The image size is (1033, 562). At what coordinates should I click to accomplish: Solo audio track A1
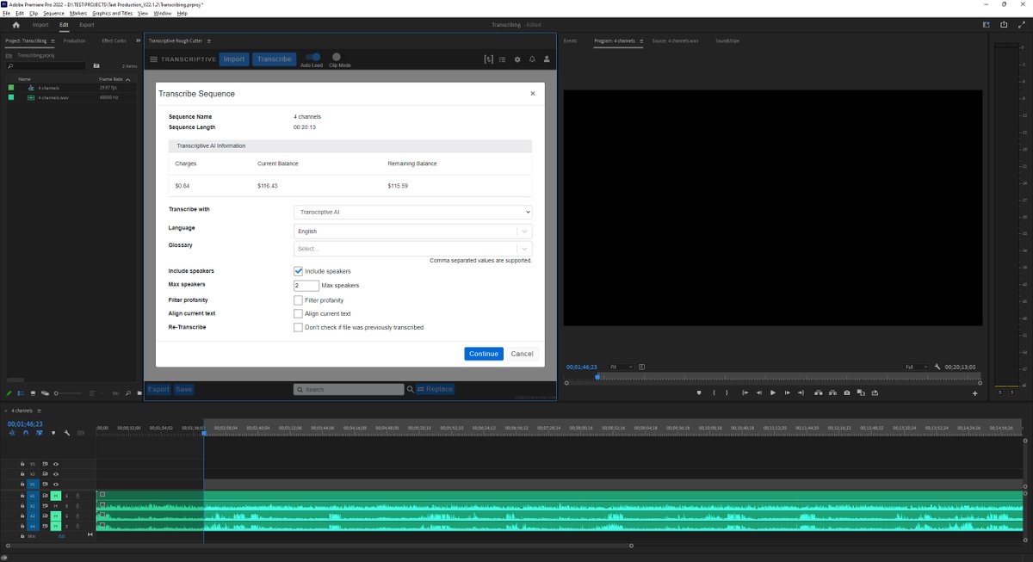[x=66, y=496]
